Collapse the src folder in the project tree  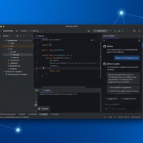(x=6, y=49)
